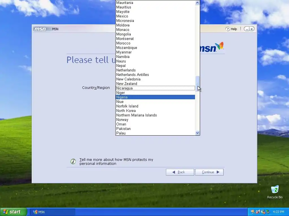Choose Norfolk Island from the list
This screenshot has width=289, height=216.
point(156,106)
